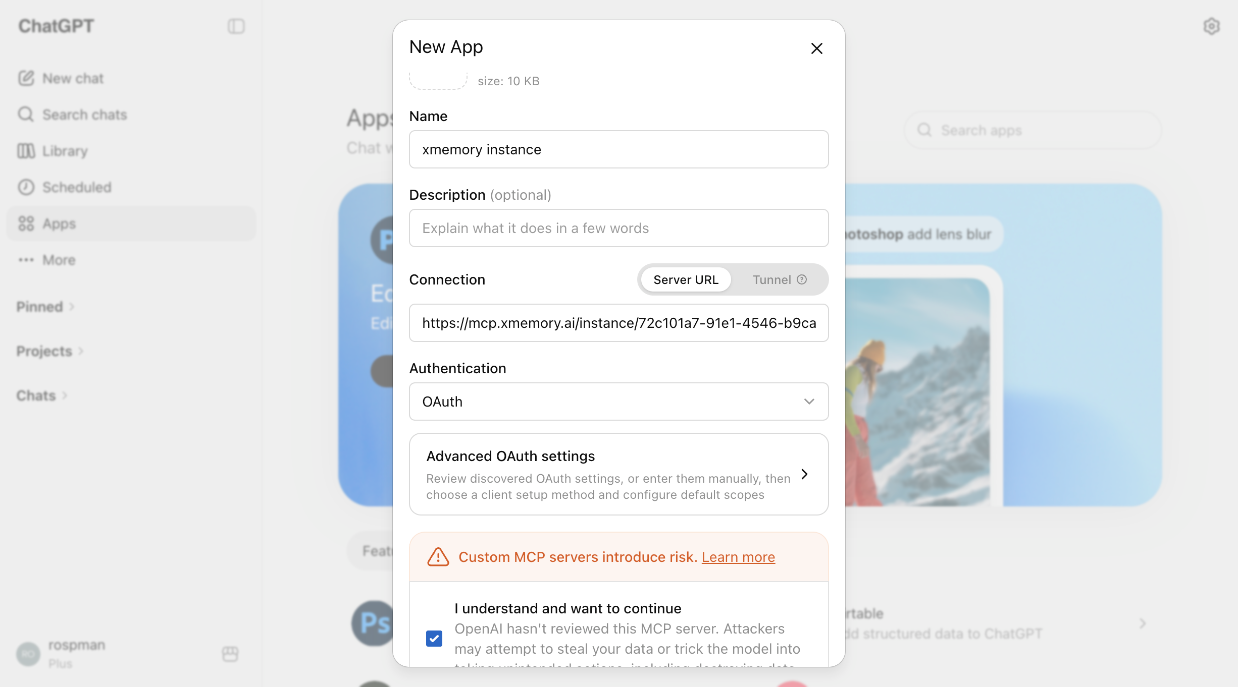
Task: Open the Scheduled sidebar item
Action: 131,187
